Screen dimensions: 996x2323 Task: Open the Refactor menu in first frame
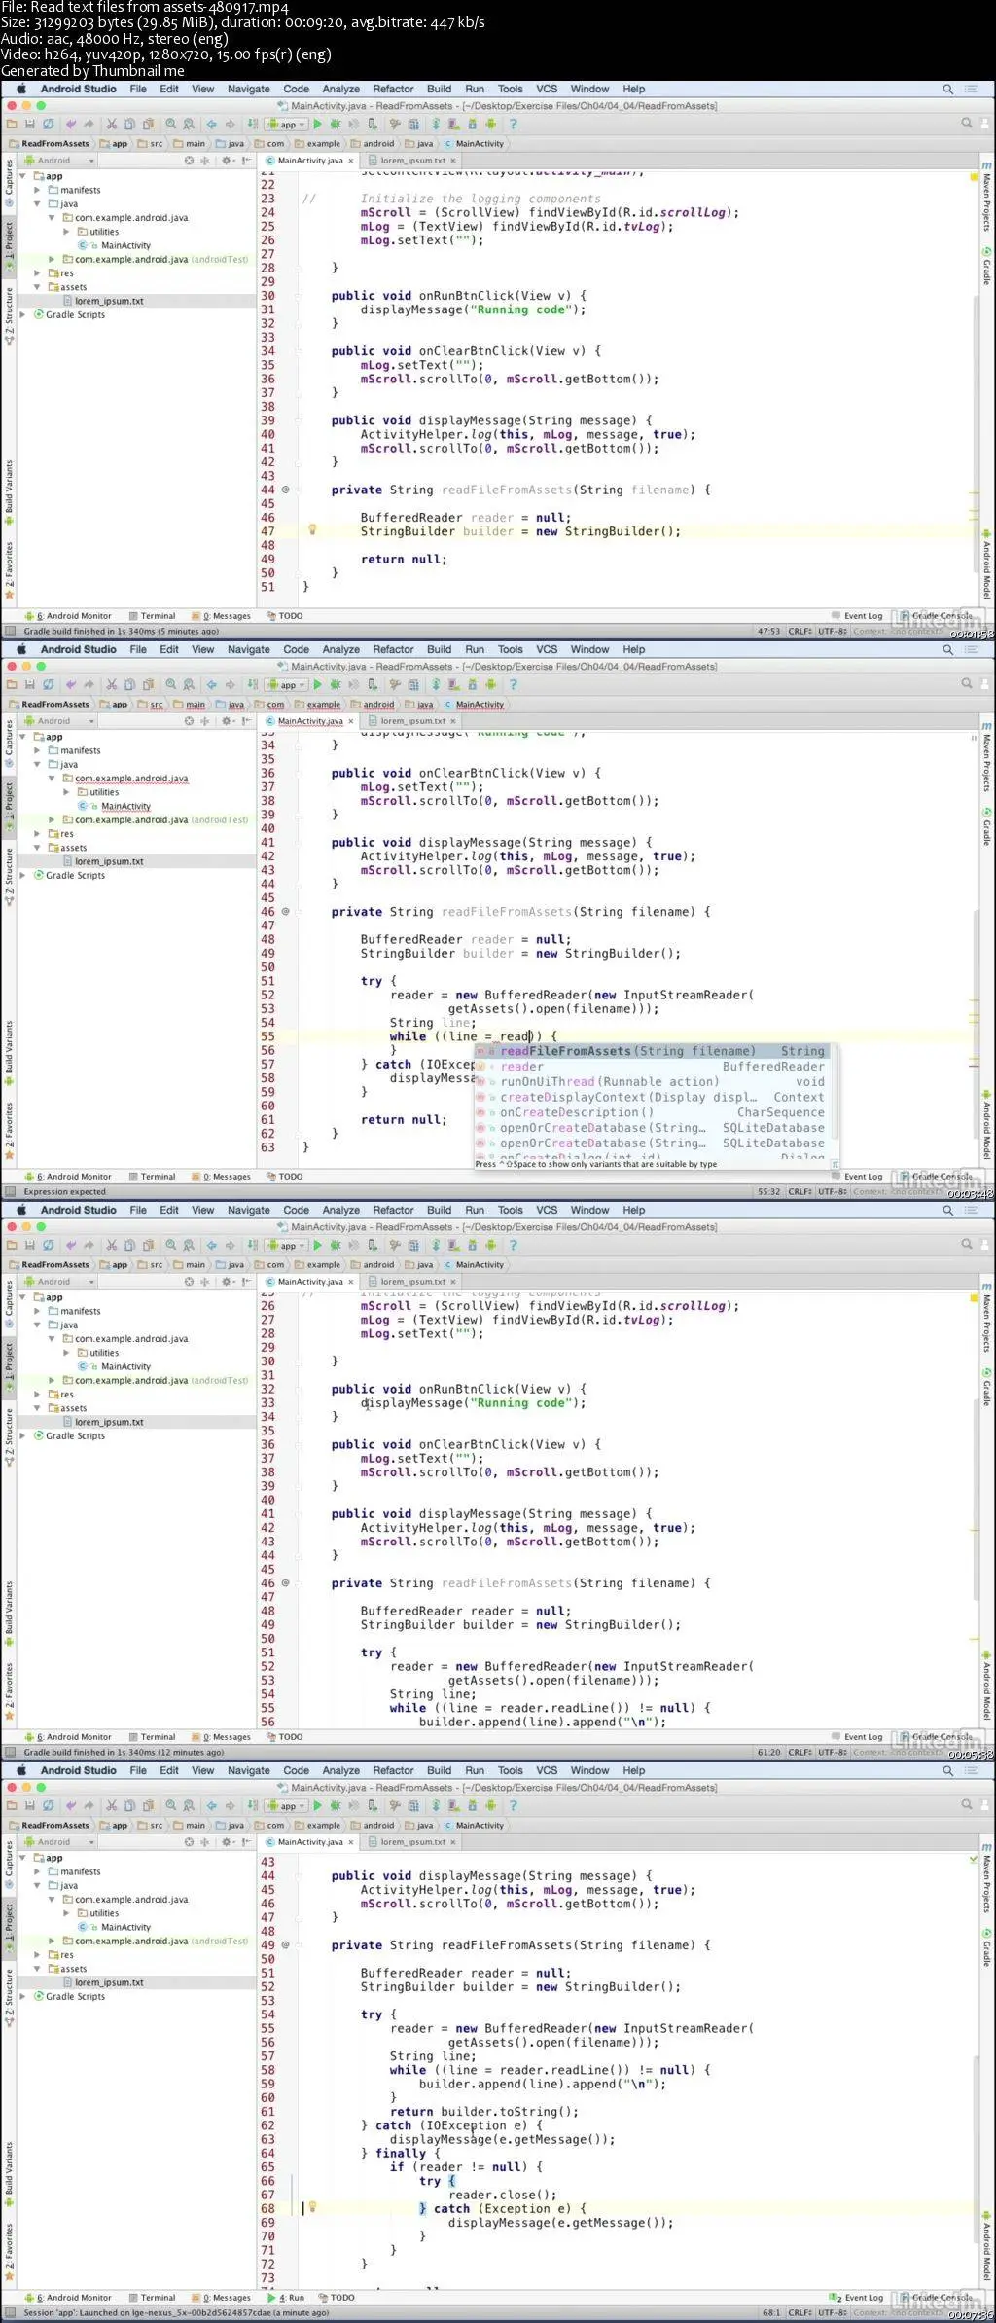point(393,89)
